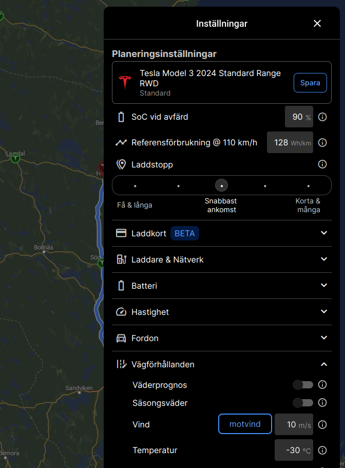Select fourth charge stop slider position
Screen dimensions: 345x468
pyautogui.click(x=265, y=185)
